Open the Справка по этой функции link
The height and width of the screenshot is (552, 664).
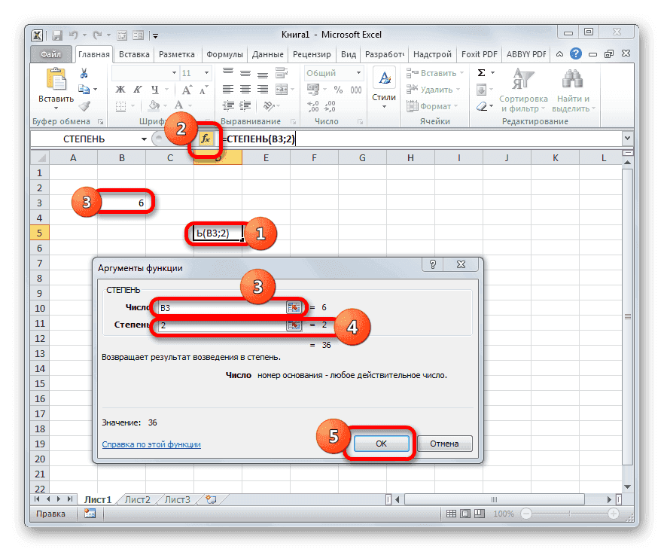[x=151, y=444]
